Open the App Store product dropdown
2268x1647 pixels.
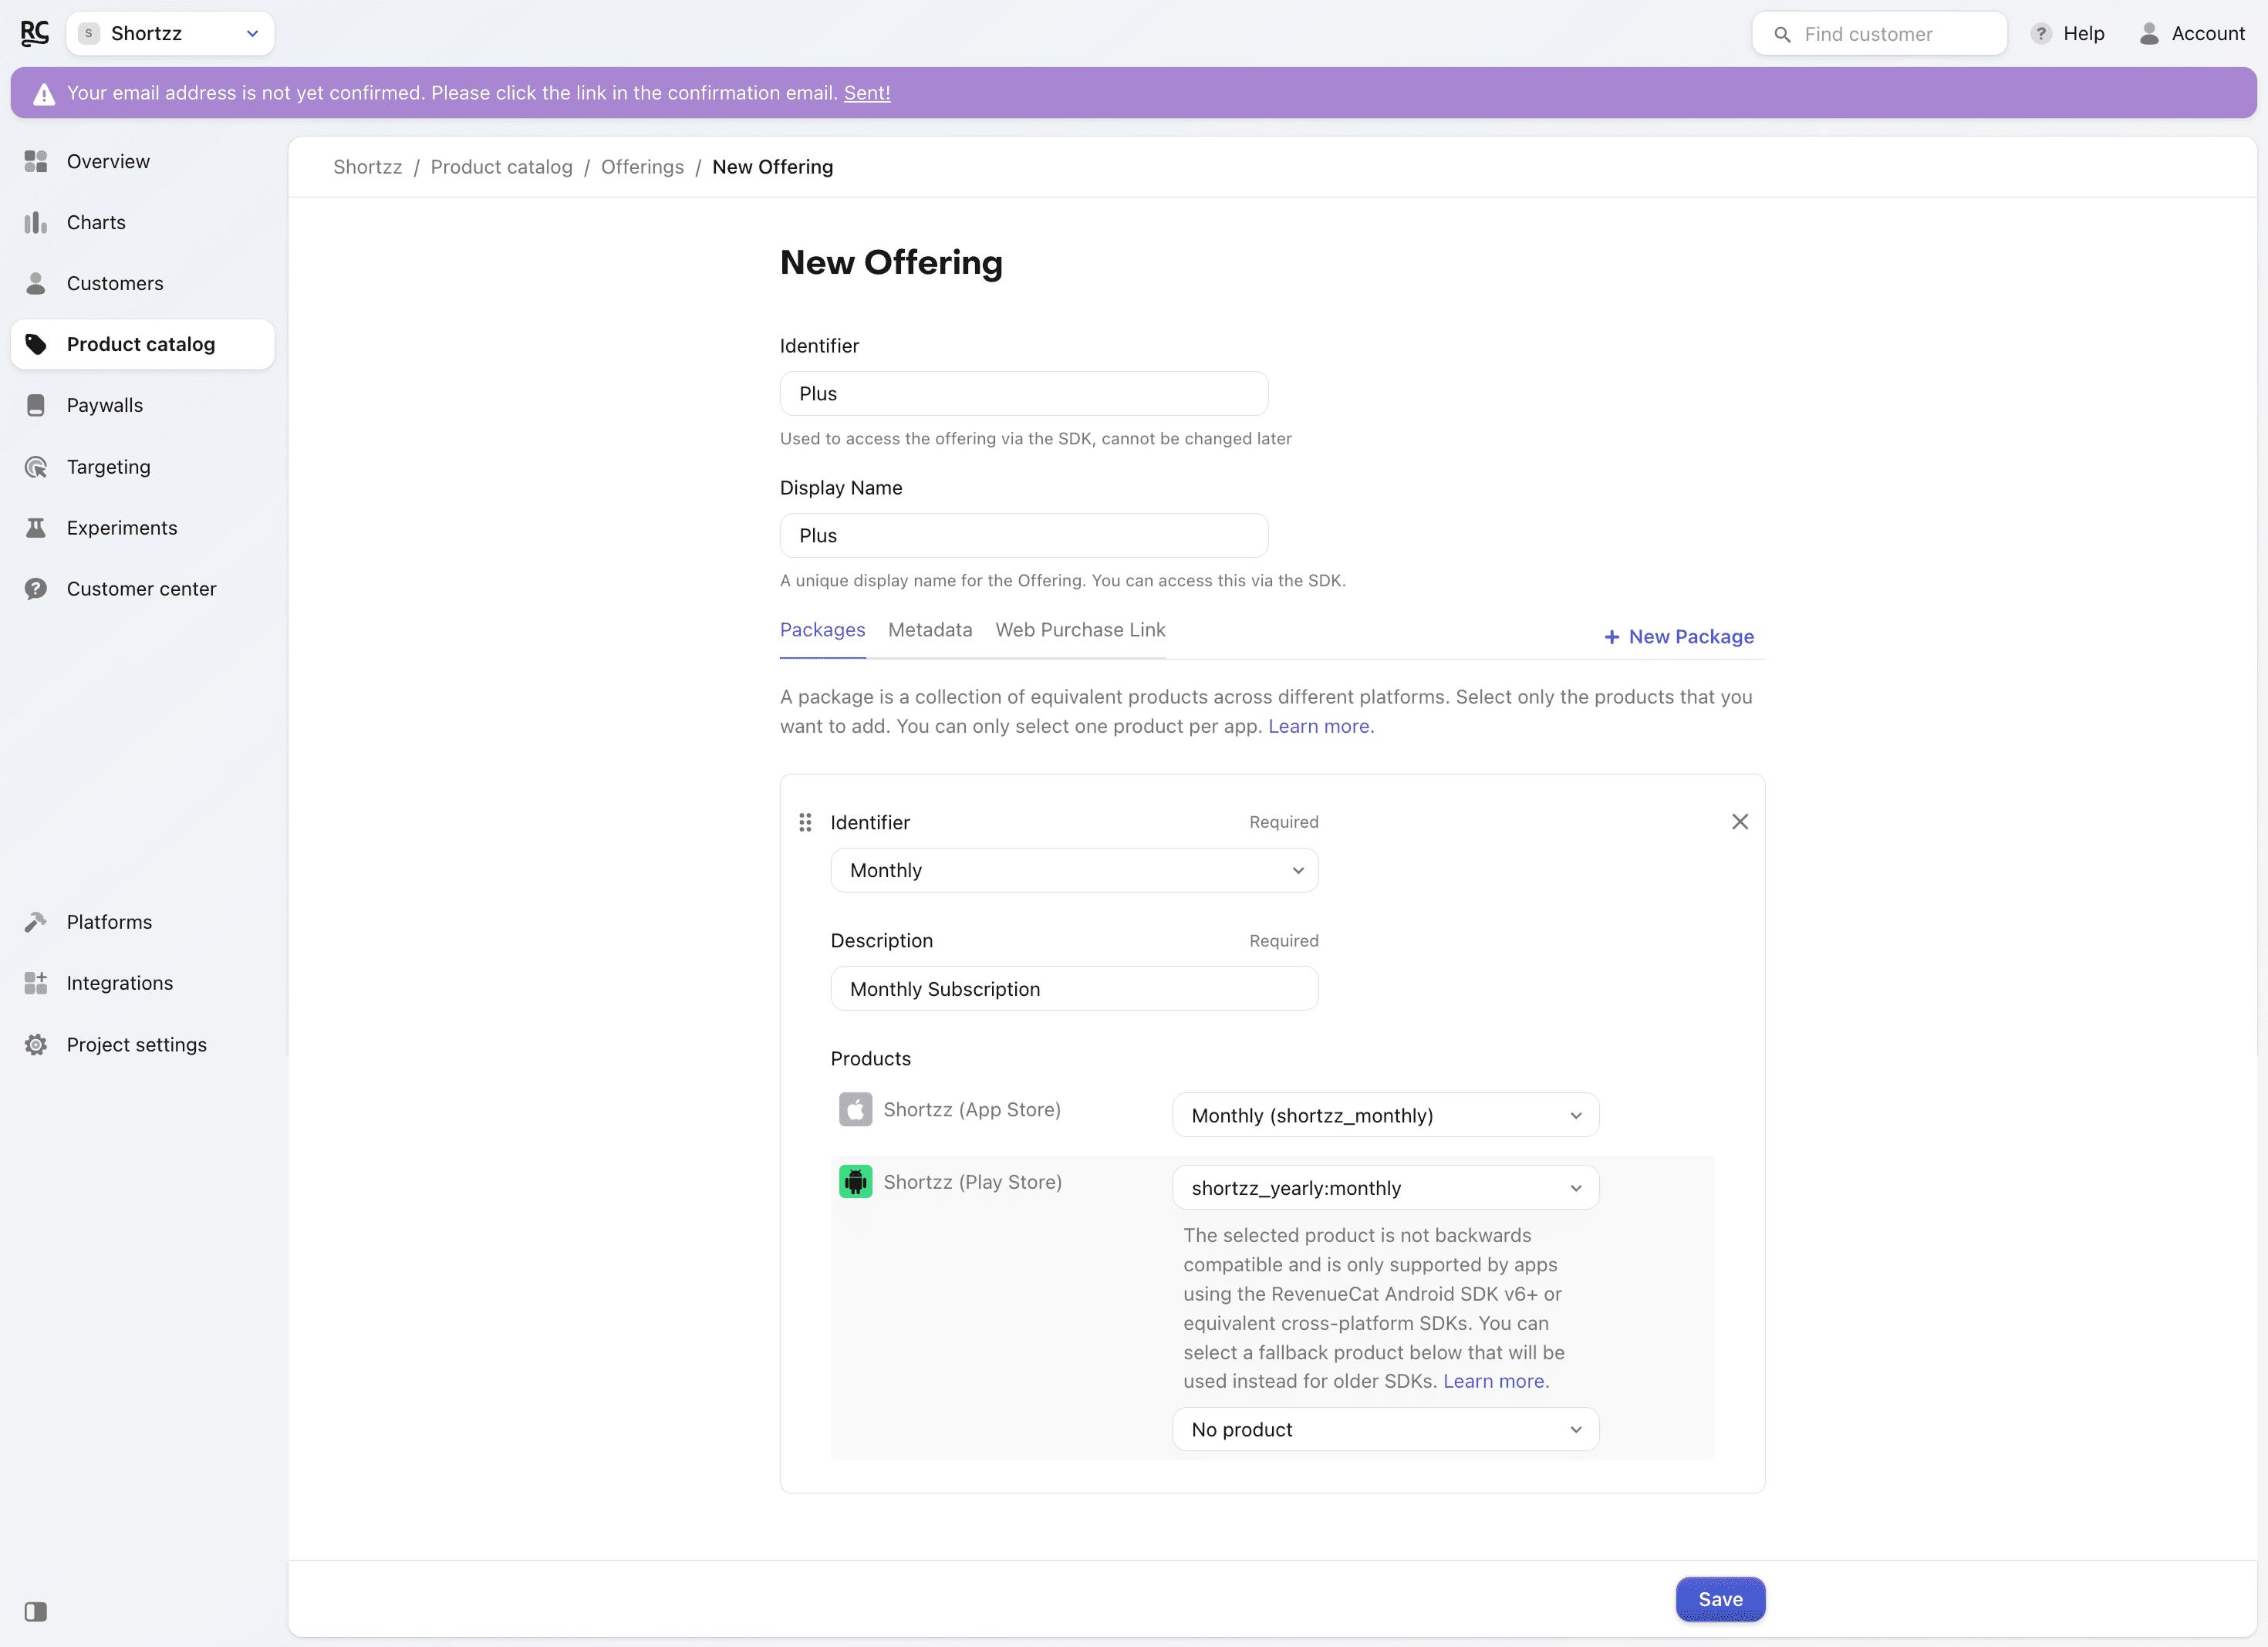1385,1115
